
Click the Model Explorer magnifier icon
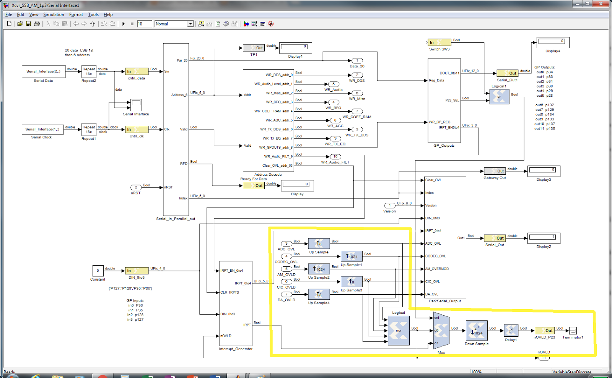pos(254,24)
